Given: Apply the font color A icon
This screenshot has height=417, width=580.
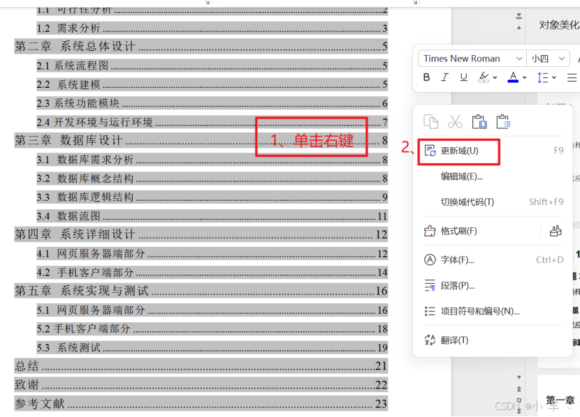Looking at the screenshot, I should coord(513,77).
